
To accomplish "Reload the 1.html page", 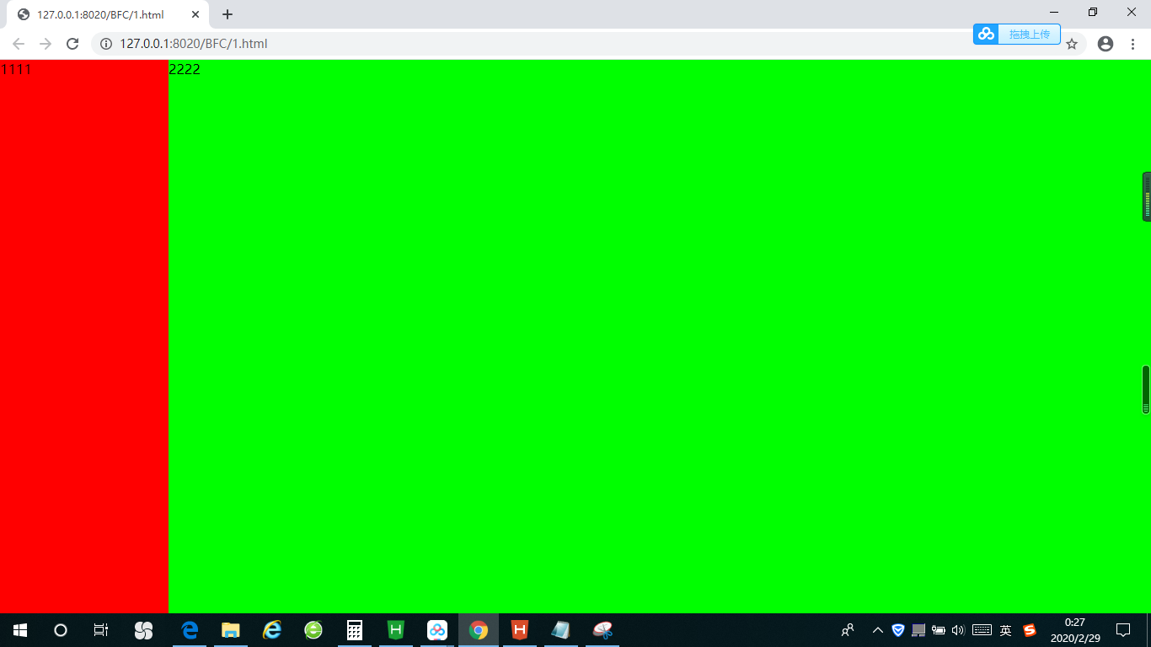I will click(72, 44).
